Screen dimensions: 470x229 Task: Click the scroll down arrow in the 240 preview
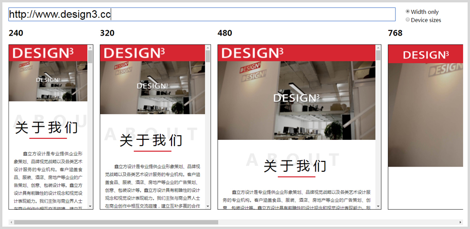point(90,206)
